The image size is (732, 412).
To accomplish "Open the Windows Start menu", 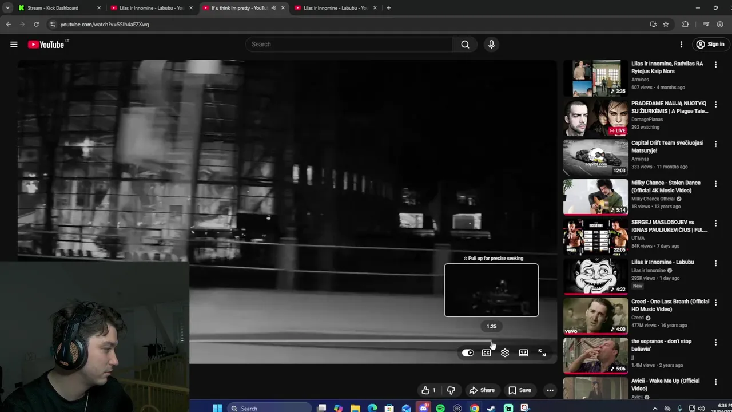I will tap(217, 408).
